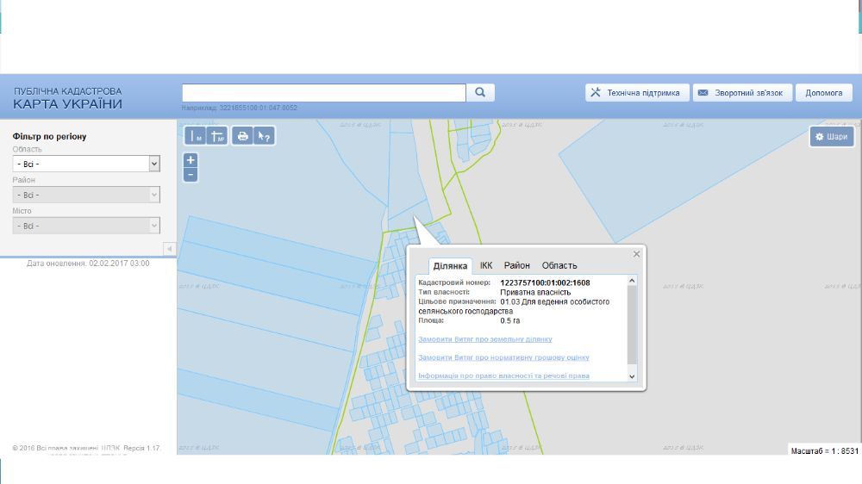Screen dimensions: 862x484
Task: Open Зворотний зв'язок feedback
Action: point(742,93)
